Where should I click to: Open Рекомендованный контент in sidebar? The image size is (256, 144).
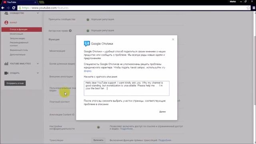[19, 44]
